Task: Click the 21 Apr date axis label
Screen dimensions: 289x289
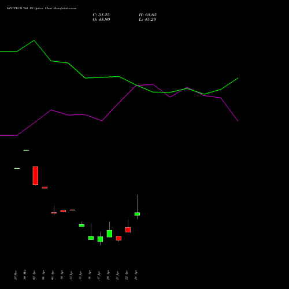Action: (x=117, y=275)
